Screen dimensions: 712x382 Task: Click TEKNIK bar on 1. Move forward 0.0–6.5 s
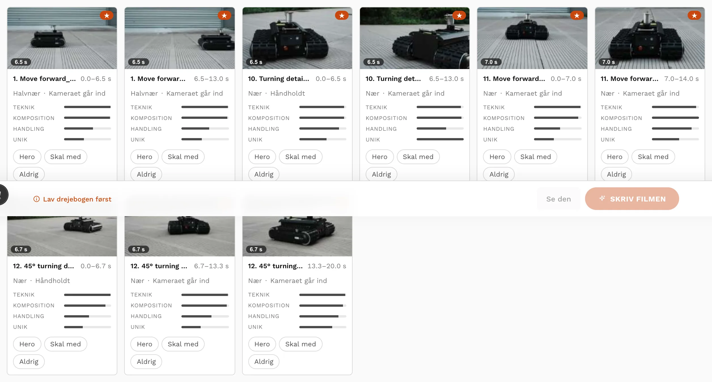point(88,107)
